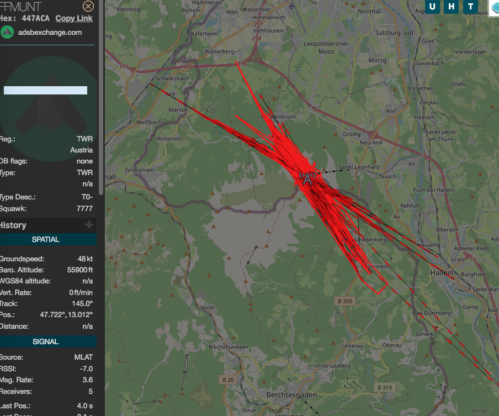Click the position coordinates 47.722°, 13.012°
The height and width of the screenshot is (416, 499).
(66, 315)
